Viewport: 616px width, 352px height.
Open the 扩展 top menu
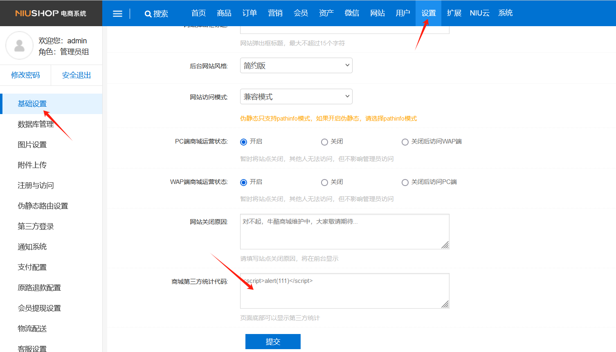click(454, 13)
